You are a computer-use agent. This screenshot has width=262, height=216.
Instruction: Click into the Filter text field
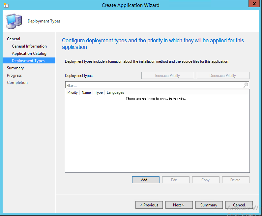(x=154, y=86)
